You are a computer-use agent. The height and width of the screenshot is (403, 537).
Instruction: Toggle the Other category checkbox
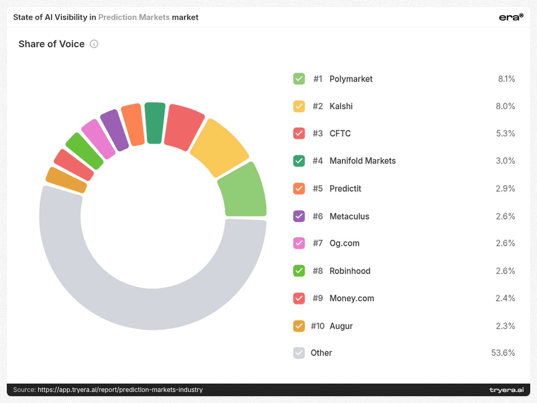tap(299, 353)
